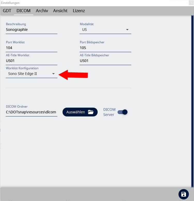The height and width of the screenshot is (201, 194).
Task: Click the Port Bildspeicher field
Action: point(105,48)
